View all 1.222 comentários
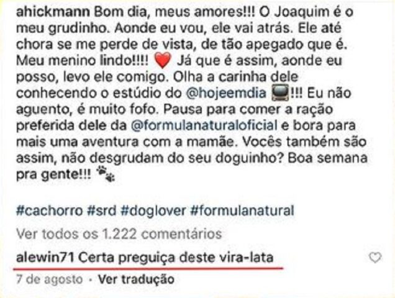Image resolution: width=395 pixels, height=298 pixels. (119, 234)
